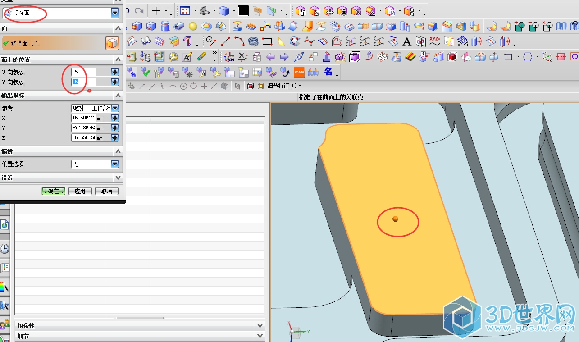Image resolution: width=579 pixels, height=342 pixels.
Task: Click the ABS coordinate system icon
Action: (x=229, y=57)
